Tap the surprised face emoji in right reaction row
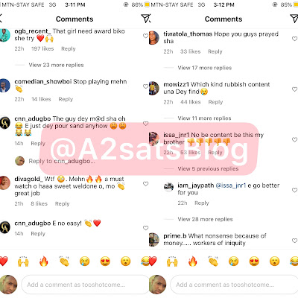Image resolution: width=298 pixels, height=298 pixels. click(274, 261)
